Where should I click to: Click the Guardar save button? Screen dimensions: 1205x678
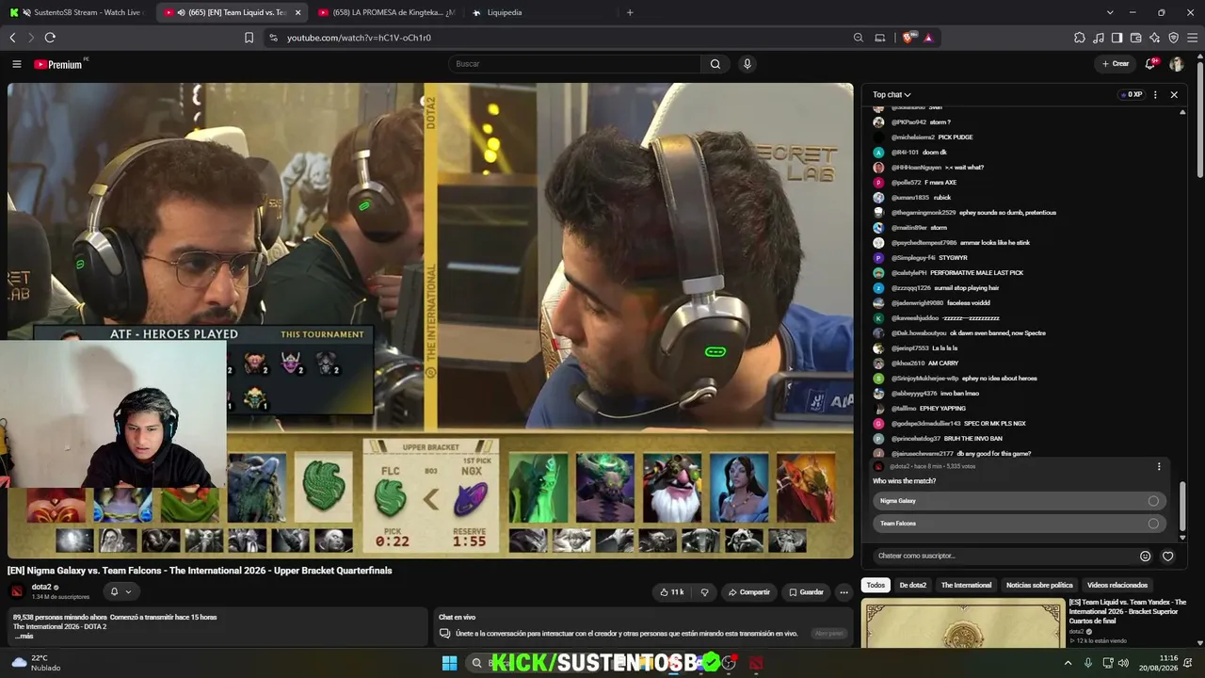(x=806, y=592)
